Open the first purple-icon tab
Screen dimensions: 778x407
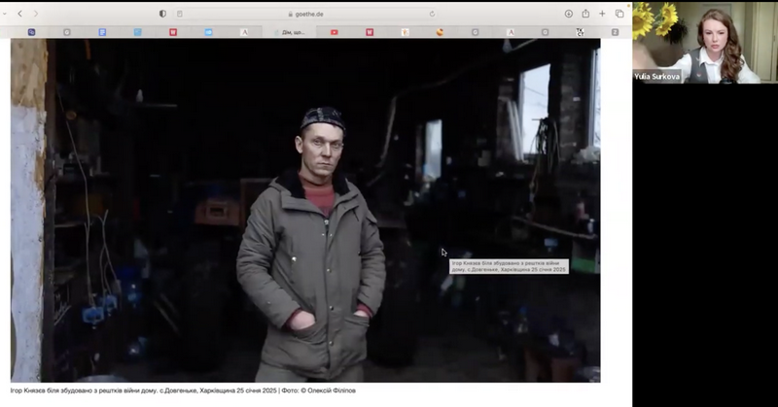[x=32, y=32]
